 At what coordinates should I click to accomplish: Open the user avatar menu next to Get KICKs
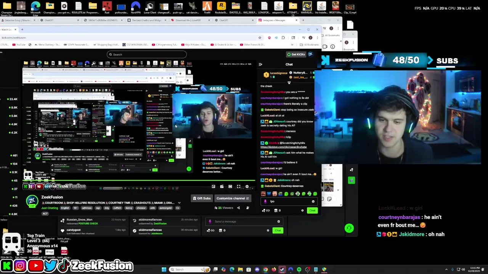tap(311, 54)
